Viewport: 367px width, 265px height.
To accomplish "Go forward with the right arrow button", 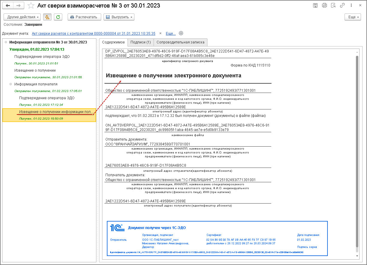I will point(18,6).
